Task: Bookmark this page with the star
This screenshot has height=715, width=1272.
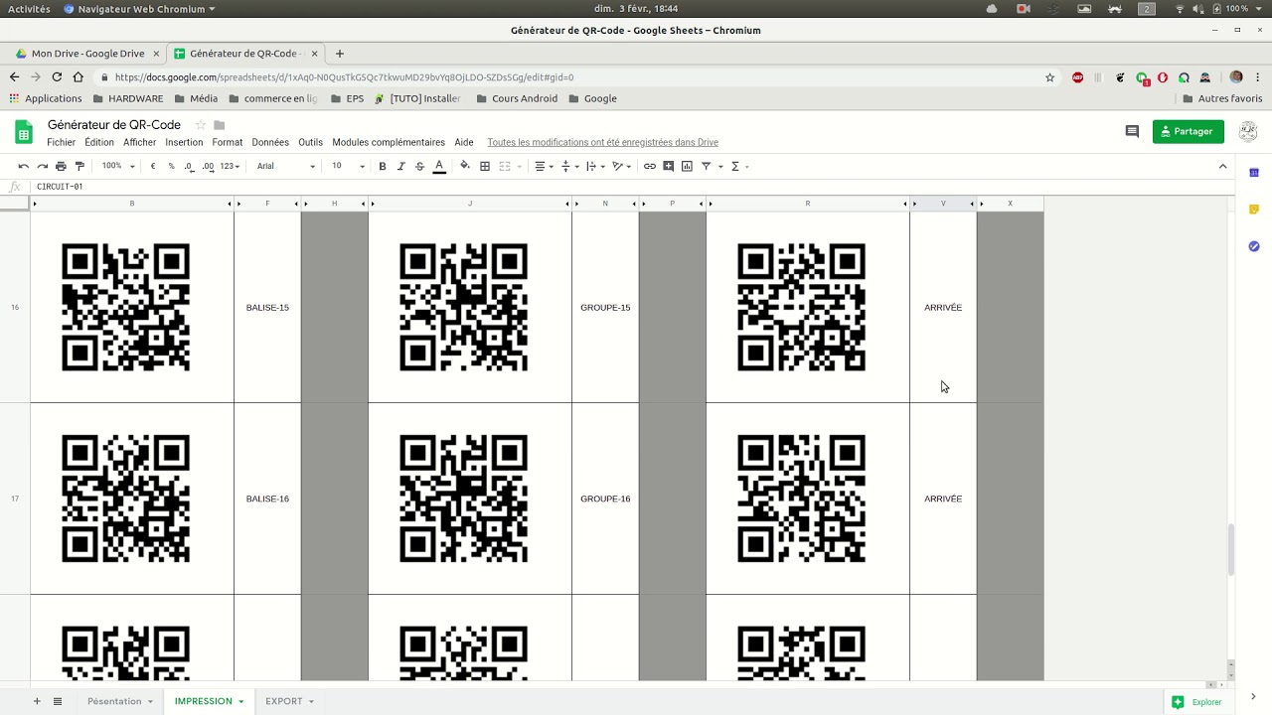Action: [x=1049, y=76]
